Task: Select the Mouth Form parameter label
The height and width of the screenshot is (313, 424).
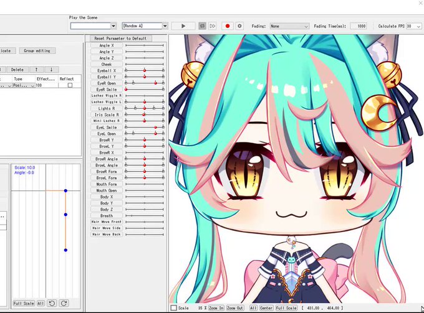Action: [107, 184]
